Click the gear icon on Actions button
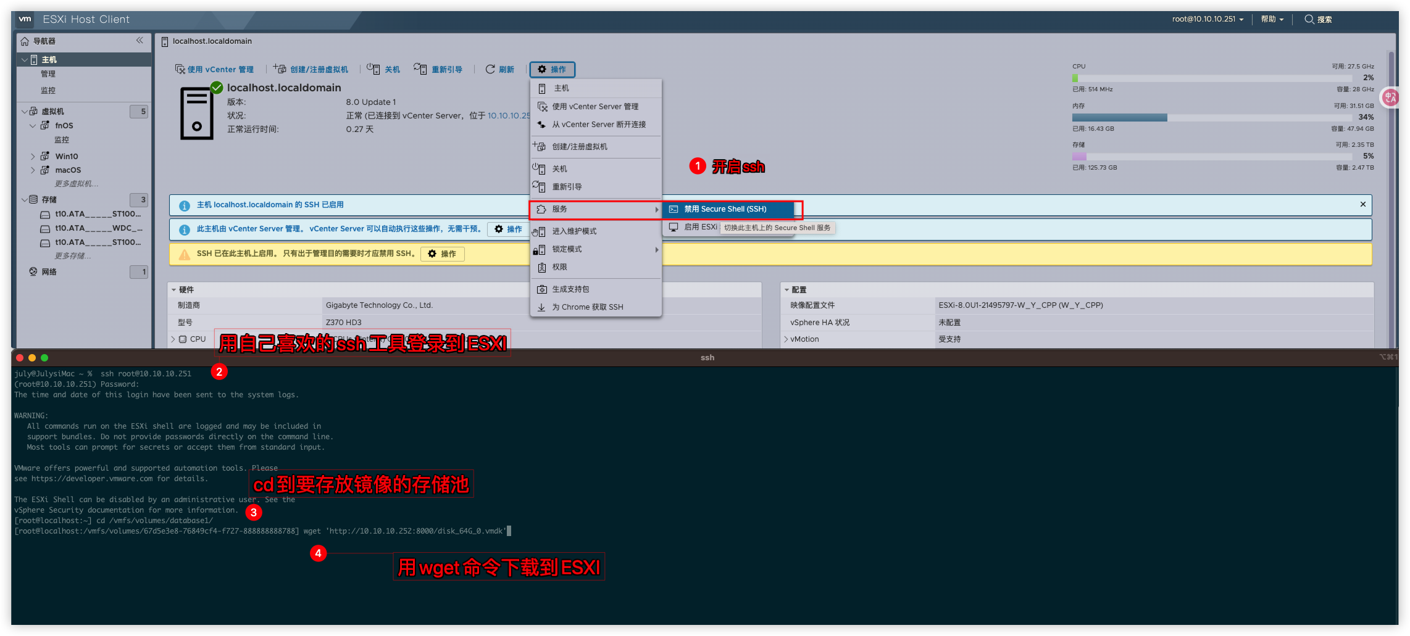This screenshot has width=1410, height=636. click(542, 69)
